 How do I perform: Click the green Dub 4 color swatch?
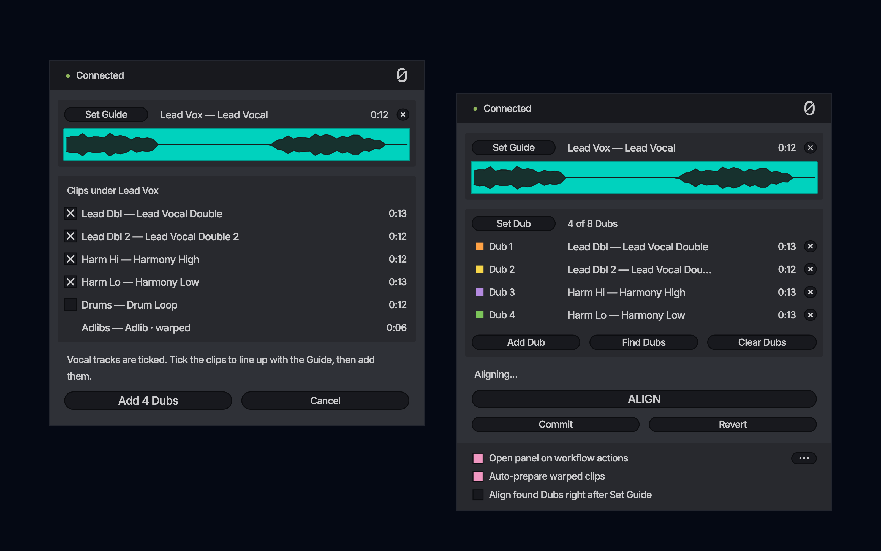tap(480, 315)
